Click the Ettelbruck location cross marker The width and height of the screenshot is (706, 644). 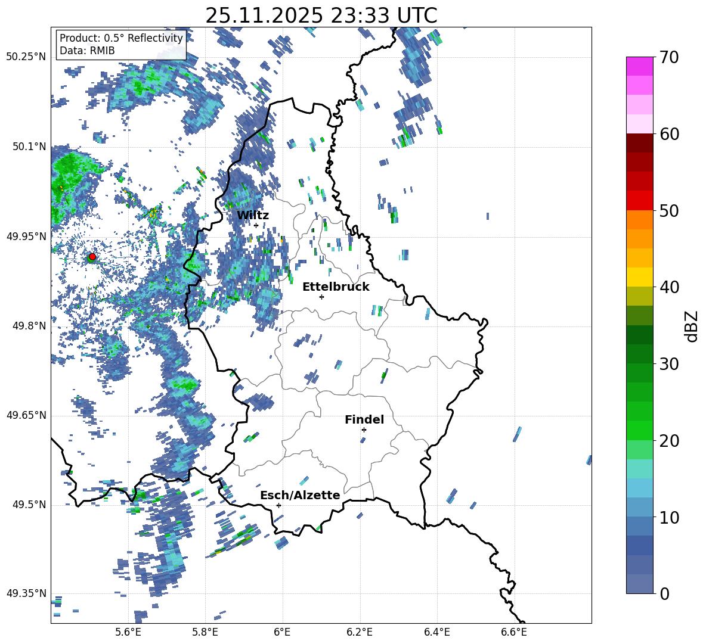[321, 297]
